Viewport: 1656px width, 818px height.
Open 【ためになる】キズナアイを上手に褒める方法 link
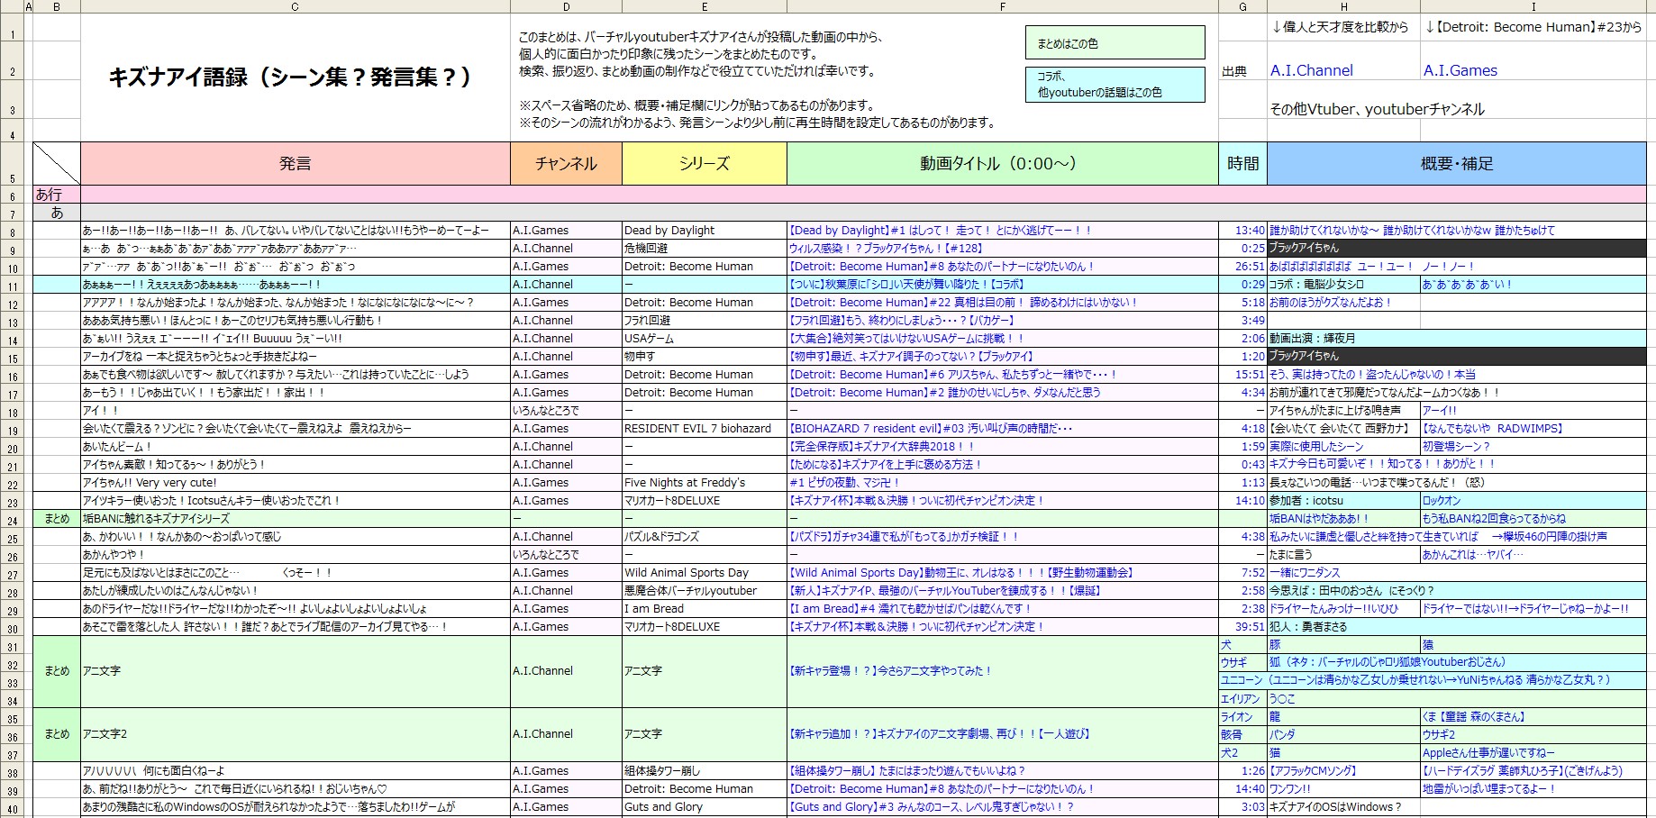tap(885, 465)
